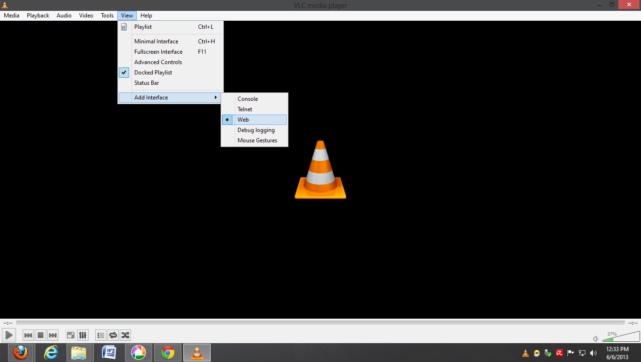Toggle random shuffle playback icon
Screen dimensions: 641x362
[125, 335]
